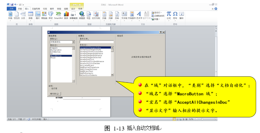Click field names list scrollbar up arrow

pos(73,48)
